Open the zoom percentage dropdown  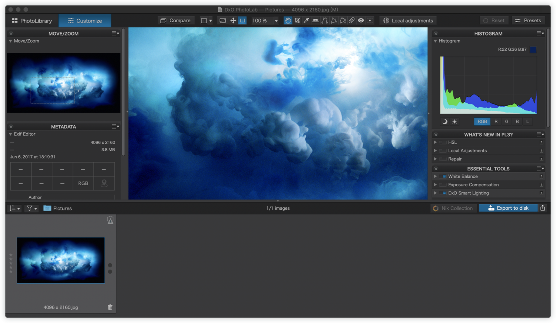click(x=276, y=21)
